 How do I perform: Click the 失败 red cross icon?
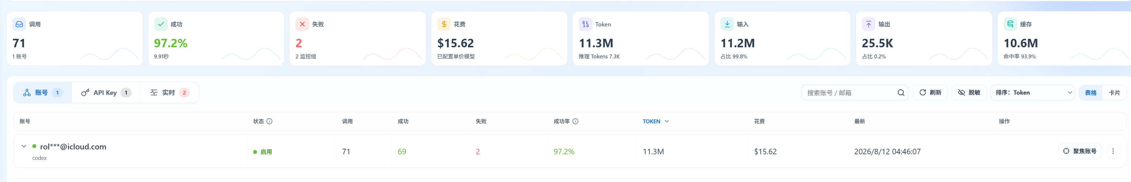click(302, 24)
